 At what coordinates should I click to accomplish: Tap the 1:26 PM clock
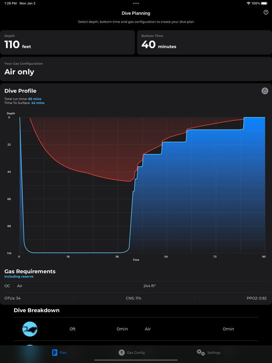point(10,3)
